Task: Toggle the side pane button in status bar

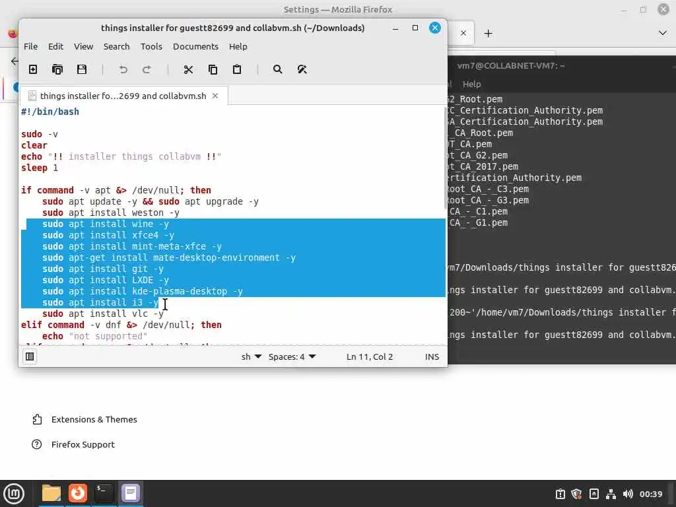Action: 30,356
